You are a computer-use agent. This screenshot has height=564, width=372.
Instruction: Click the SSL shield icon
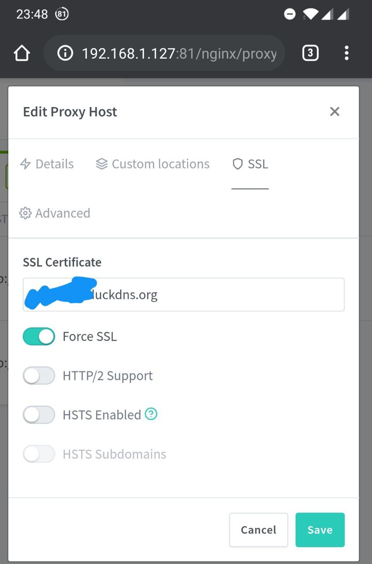click(x=238, y=164)
